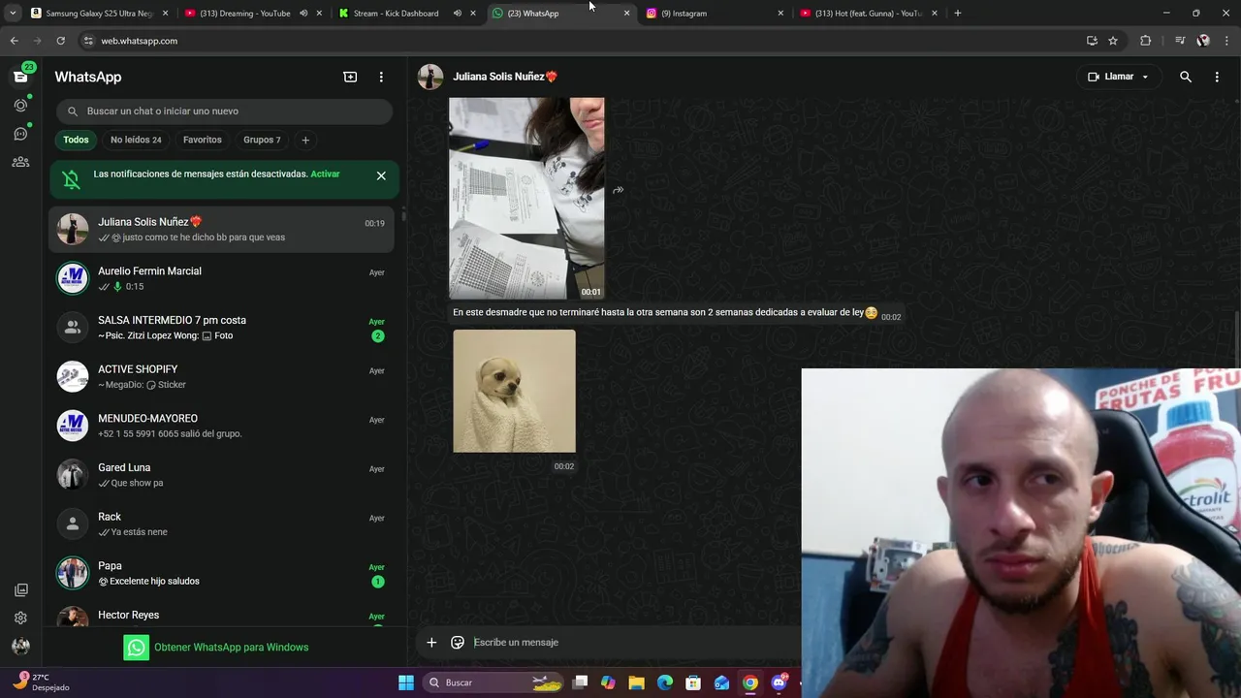Open Juliana Solis Nuñez chat in list
1241x698 pixels.
221,229
